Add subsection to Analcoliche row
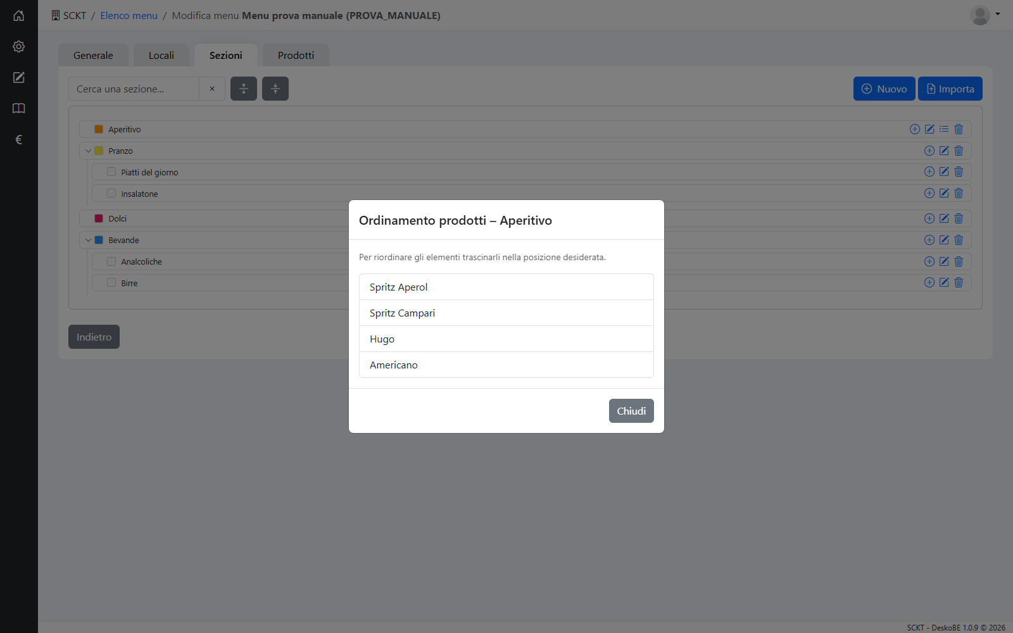The height and width of the screenshot is (633, 1013). click(x=929, y=261)
